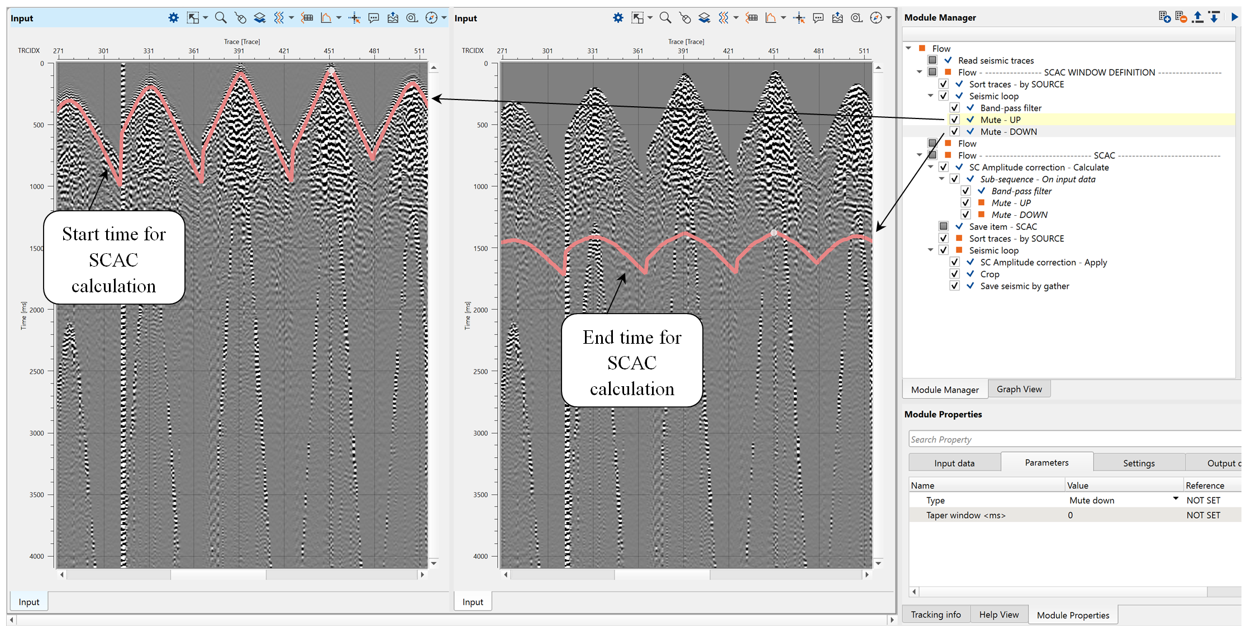Click the compass orientation icon in the right panel
Viewport: 1242px width, 626px height.
click(876, 18)
